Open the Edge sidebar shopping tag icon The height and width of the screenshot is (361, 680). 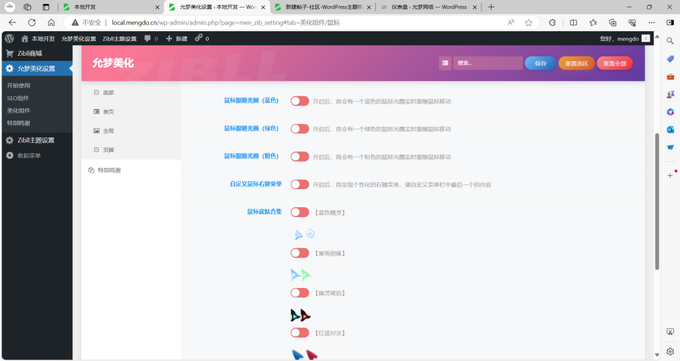[x=670, y=58]
